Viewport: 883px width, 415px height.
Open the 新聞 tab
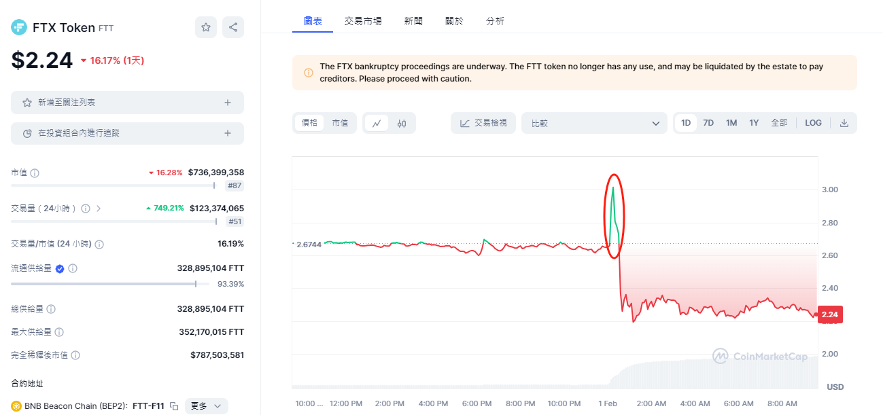pyautogui.click(x=413, y=21)
